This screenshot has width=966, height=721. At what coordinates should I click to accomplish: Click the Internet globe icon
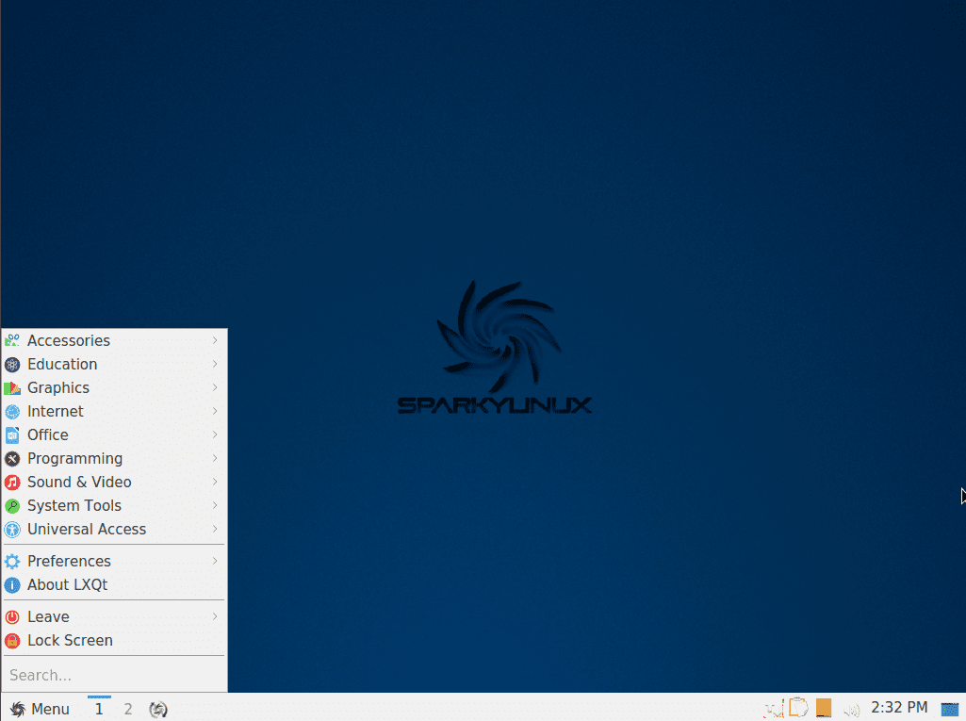12,411
